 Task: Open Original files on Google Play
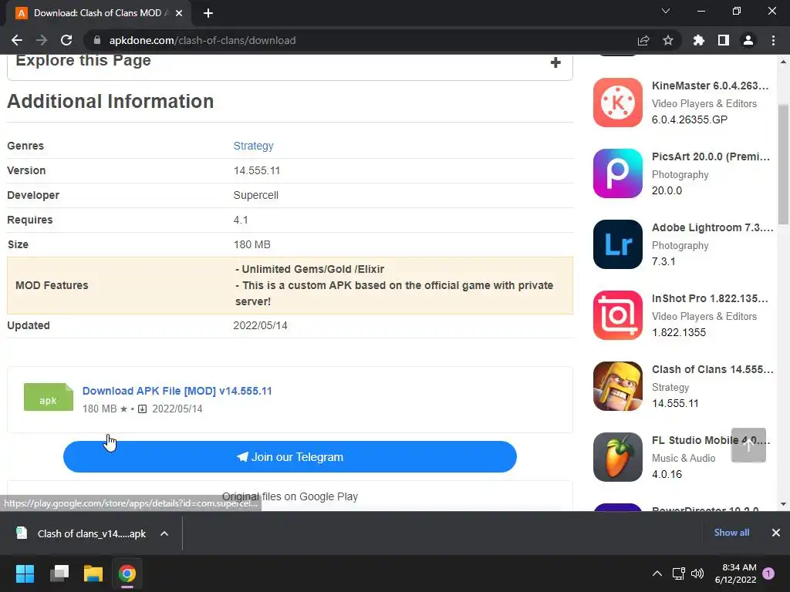(290, 497)
